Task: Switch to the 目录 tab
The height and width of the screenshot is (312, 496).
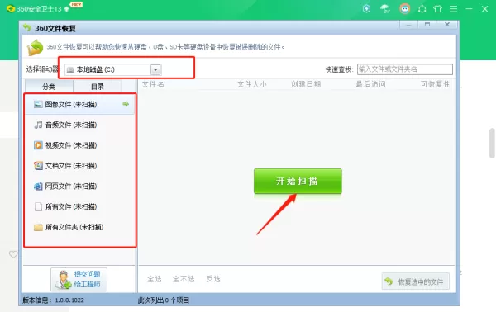Action: click(x=98, y=87)
